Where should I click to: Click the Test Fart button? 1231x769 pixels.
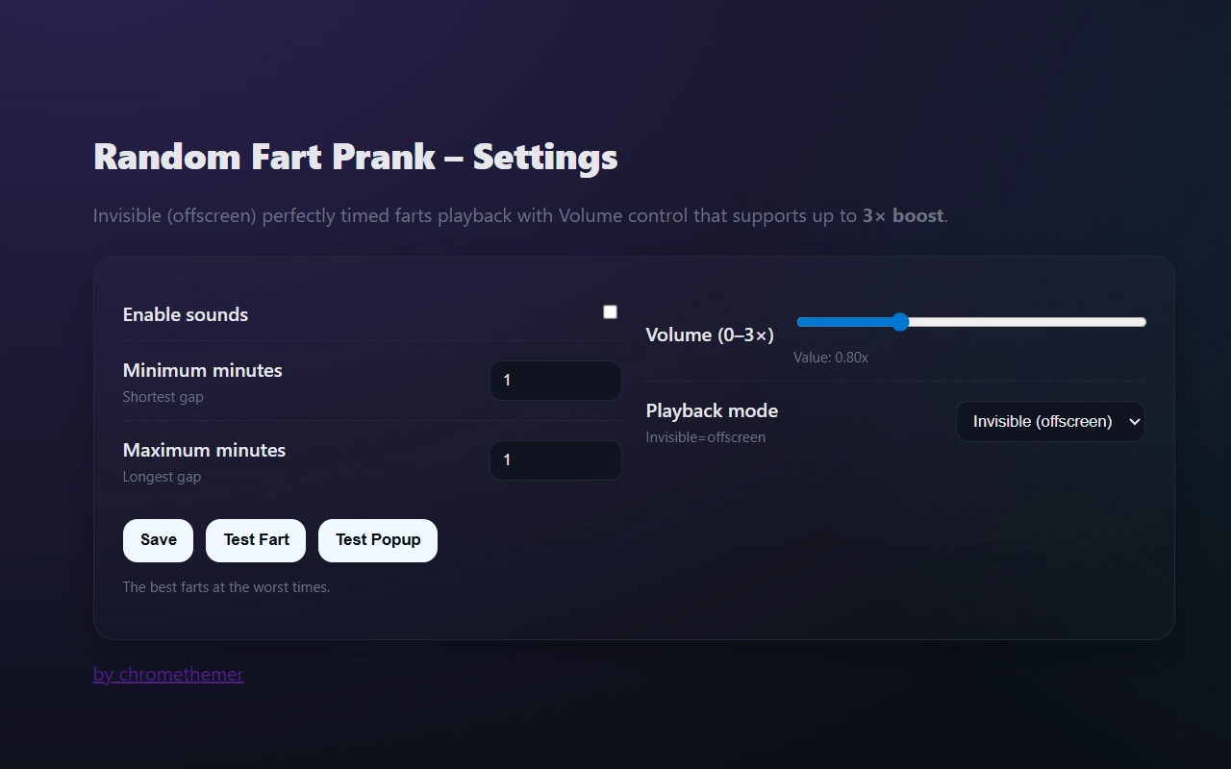pos(256,540)
